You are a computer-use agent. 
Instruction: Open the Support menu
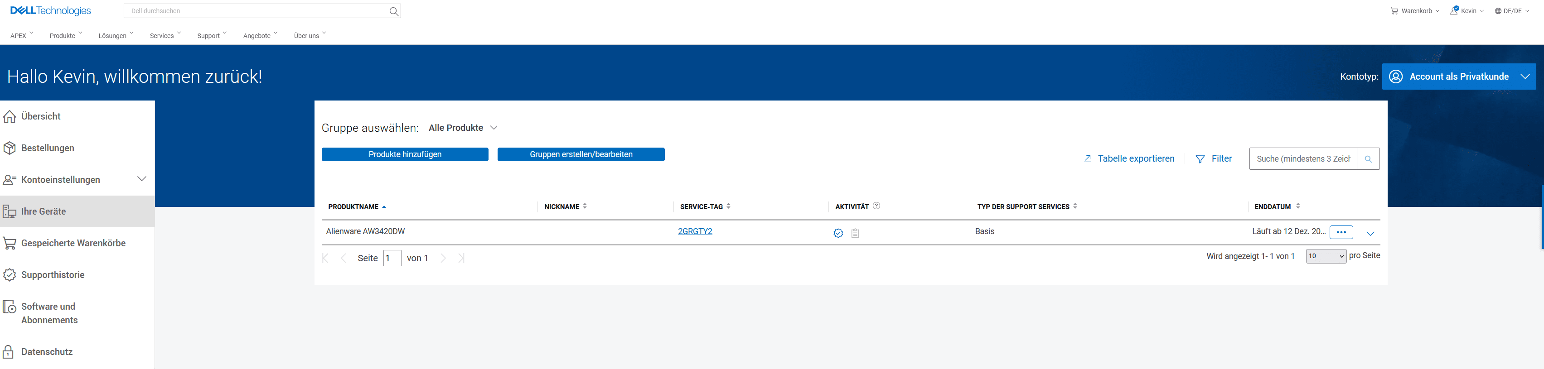(x=212, y=35)
